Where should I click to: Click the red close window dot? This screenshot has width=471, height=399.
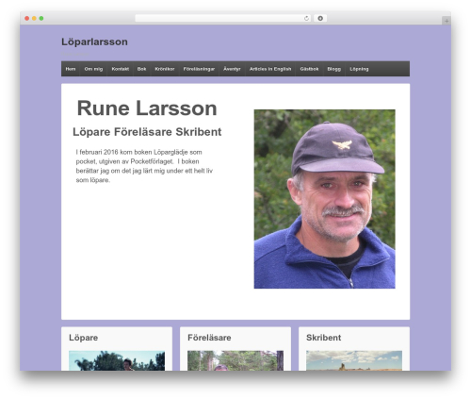pyautogui.click(x=27, y=19)
